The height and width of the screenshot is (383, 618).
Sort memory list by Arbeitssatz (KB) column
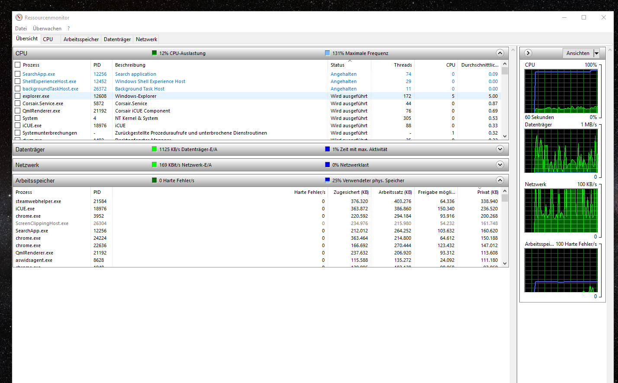point(393,192)
